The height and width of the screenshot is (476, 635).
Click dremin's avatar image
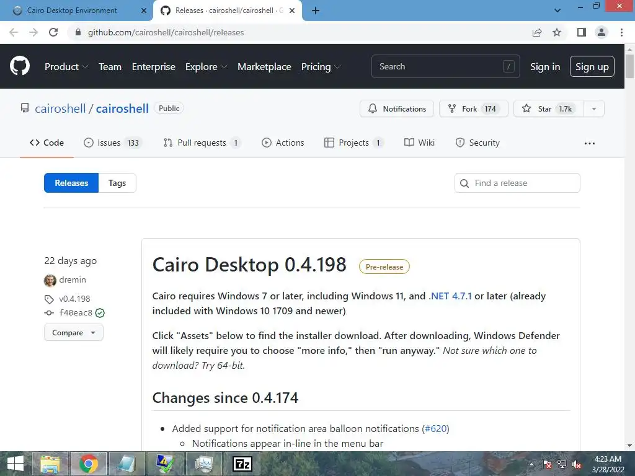(50, 280)
